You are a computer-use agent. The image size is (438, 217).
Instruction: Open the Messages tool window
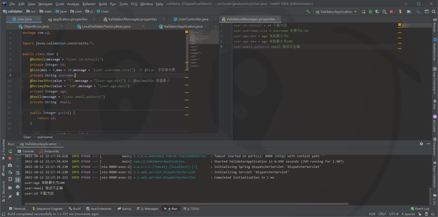pos(147,209)
